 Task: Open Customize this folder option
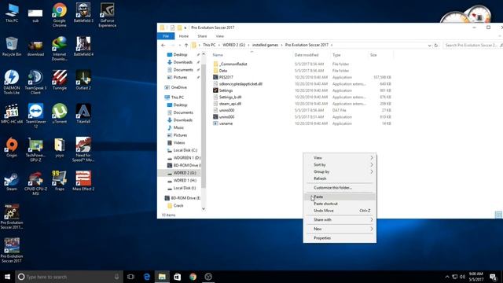(340, 188)
